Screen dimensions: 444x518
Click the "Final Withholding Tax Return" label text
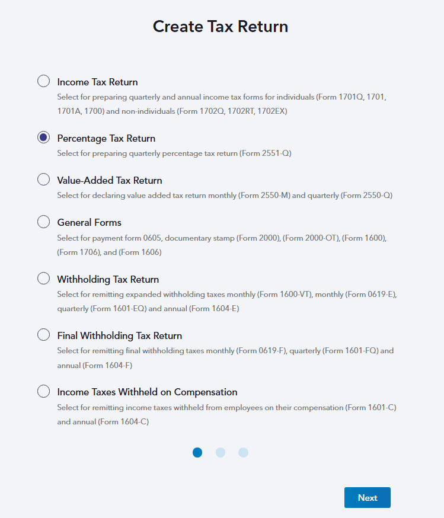click(119, 335)
